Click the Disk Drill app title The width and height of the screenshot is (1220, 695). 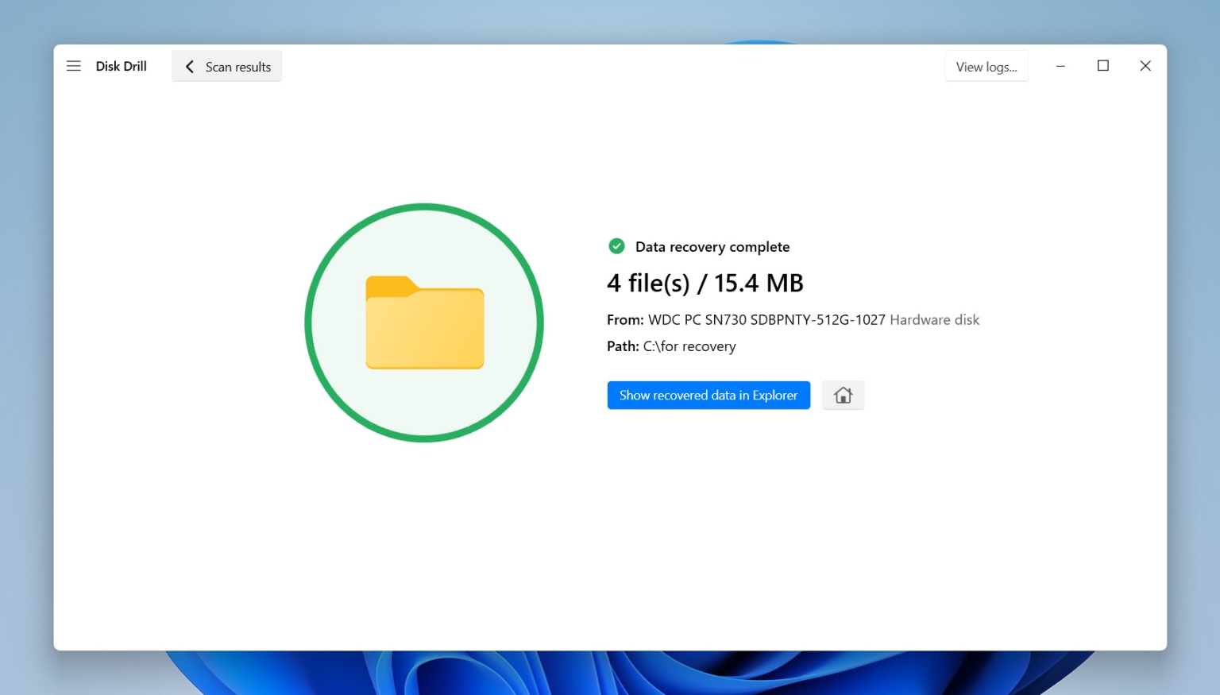(x=121, y=66)
